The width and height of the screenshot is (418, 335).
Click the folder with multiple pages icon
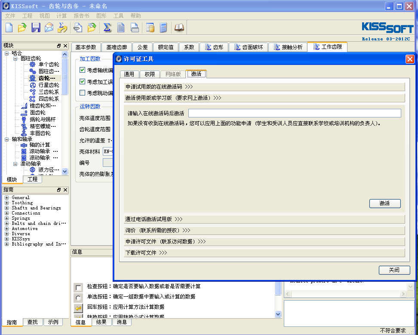point(92,28)
